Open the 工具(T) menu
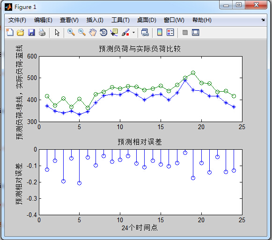Image resolution: width=272 pixels, height=240 pixels. 120,20
